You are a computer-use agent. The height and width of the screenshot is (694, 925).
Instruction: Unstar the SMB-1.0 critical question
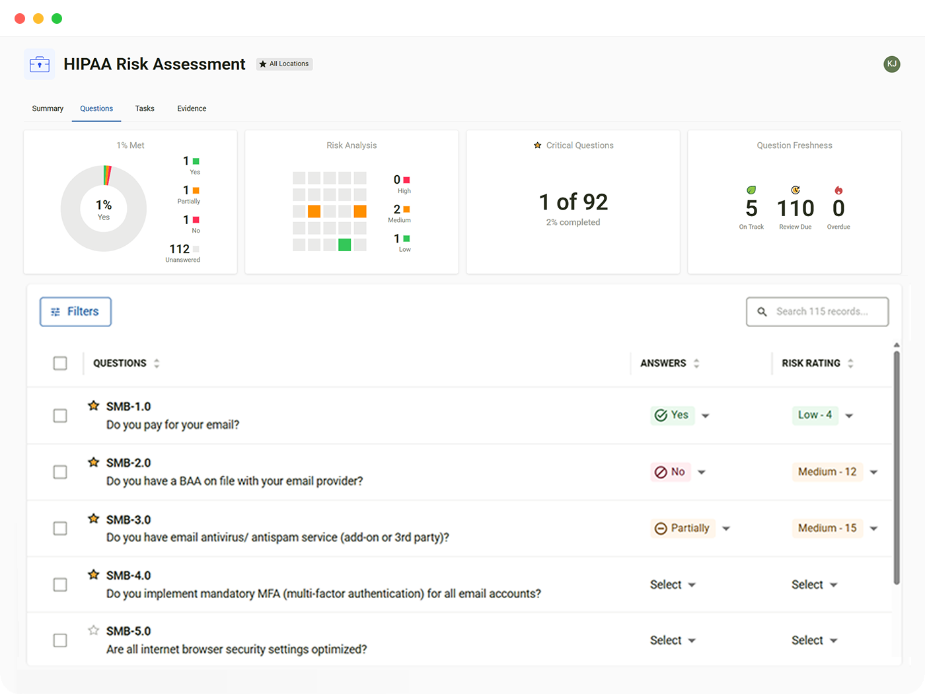(94, 406)
